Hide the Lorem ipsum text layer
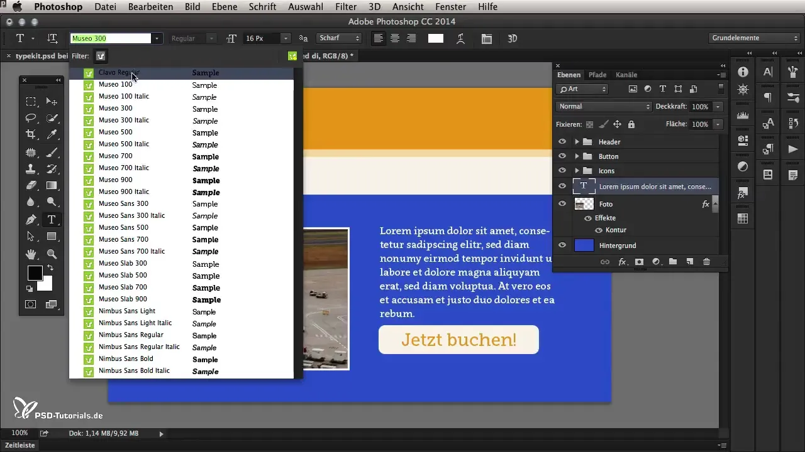The height and width of the screenshot is (452, 805). (x=562, y=186)
